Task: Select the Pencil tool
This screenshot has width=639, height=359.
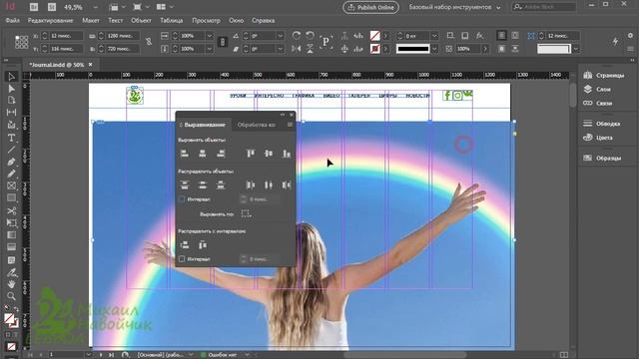Action: [x=11, y=174]
